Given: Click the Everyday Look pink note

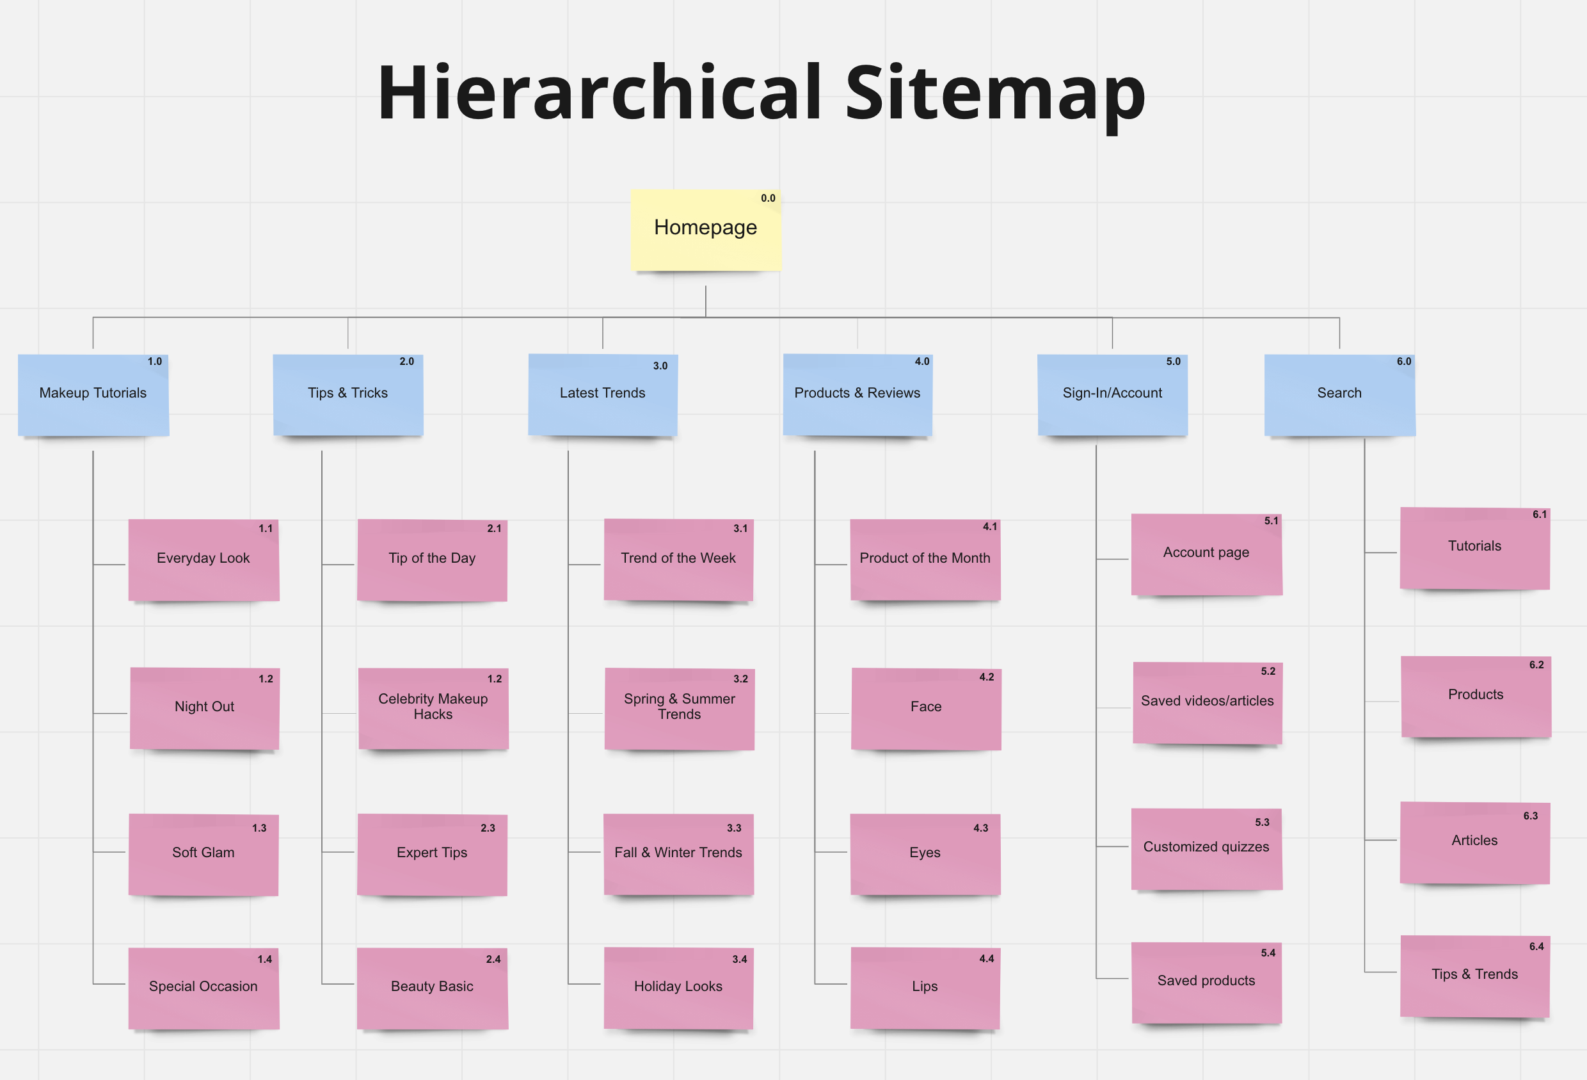Looking at the screenshot, I should (203, 560).
